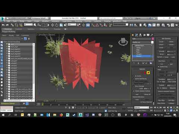Viewport: 179px width, 134px height.
Task: Open the Utilities hammer panel tab
Action: [x=152, y=35]
